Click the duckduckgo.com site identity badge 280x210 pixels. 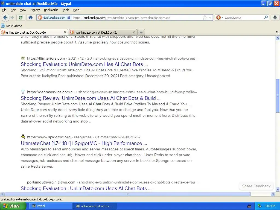click(54, 17)
